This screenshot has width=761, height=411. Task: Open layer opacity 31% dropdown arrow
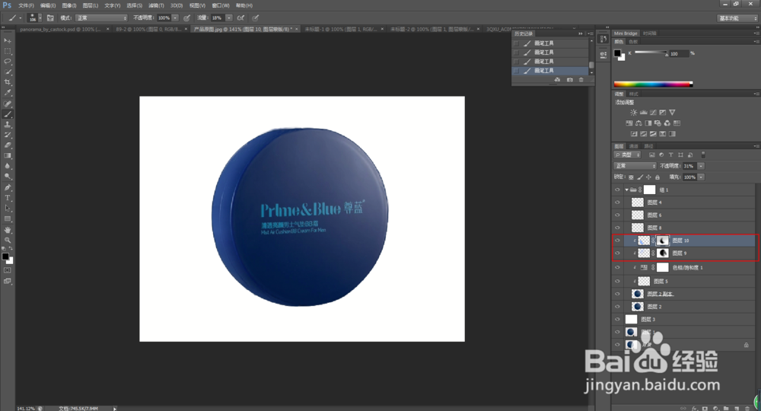(701, 166)
